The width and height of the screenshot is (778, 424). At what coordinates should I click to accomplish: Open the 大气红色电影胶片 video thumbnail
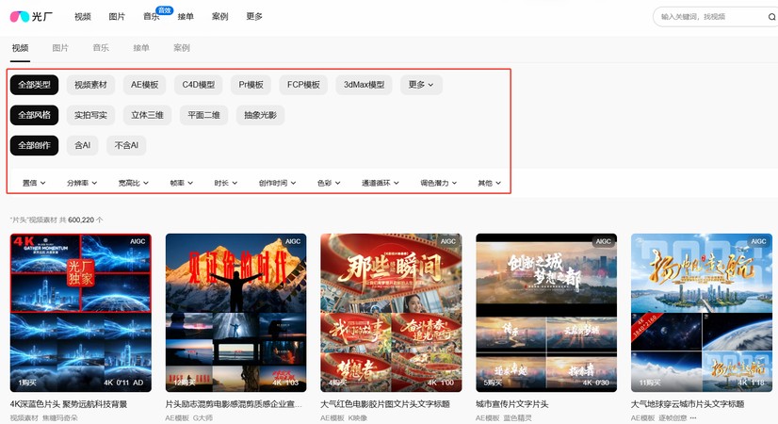tap(391, 313)
